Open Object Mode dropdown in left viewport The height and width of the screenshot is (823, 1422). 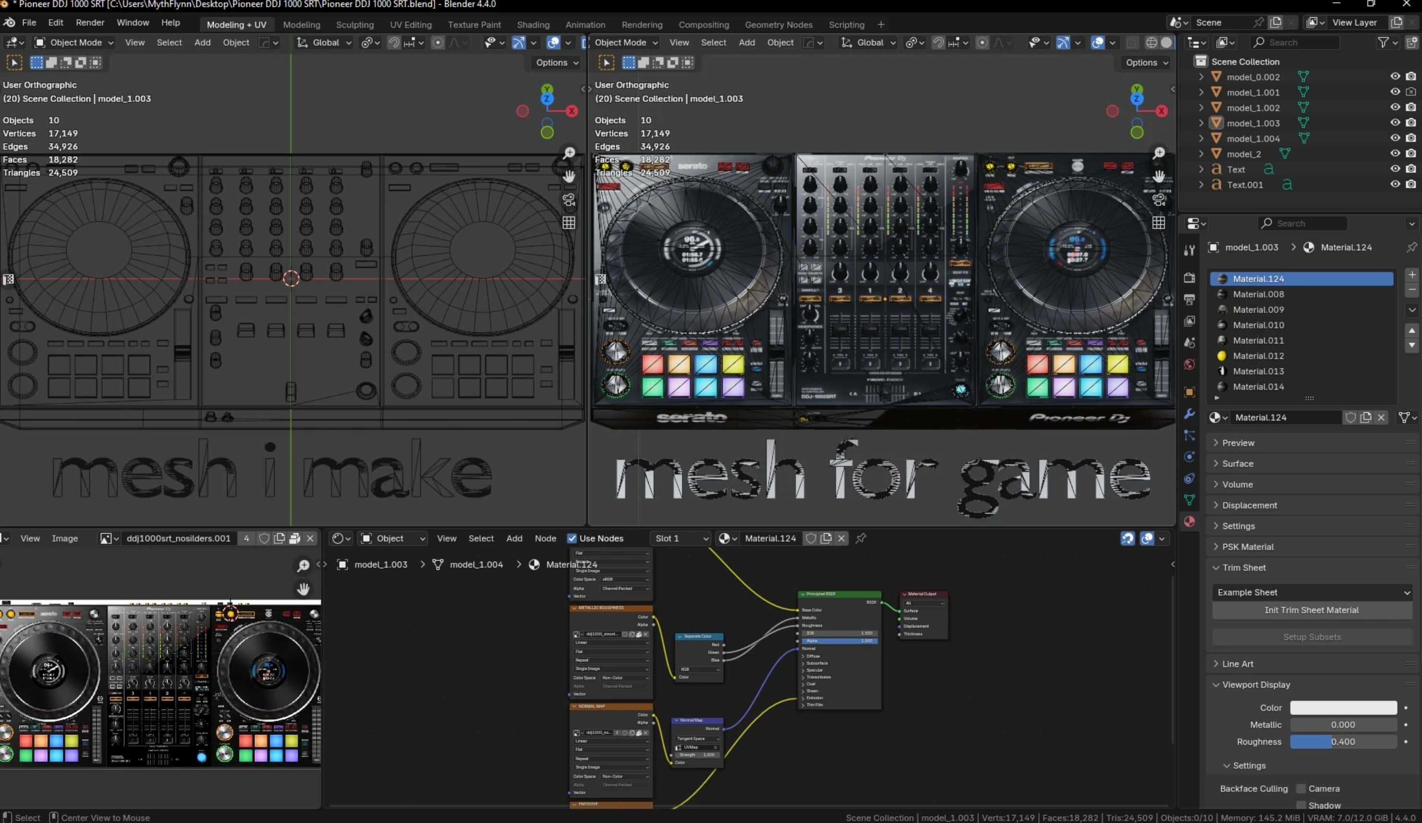[x=74, y=42]
